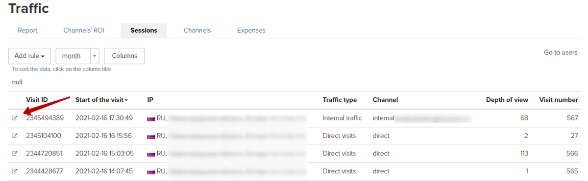This screenshot has width=588, height=181.
Task: Open external link icon for visit 2344428677
Action: (x=15, y=171)
